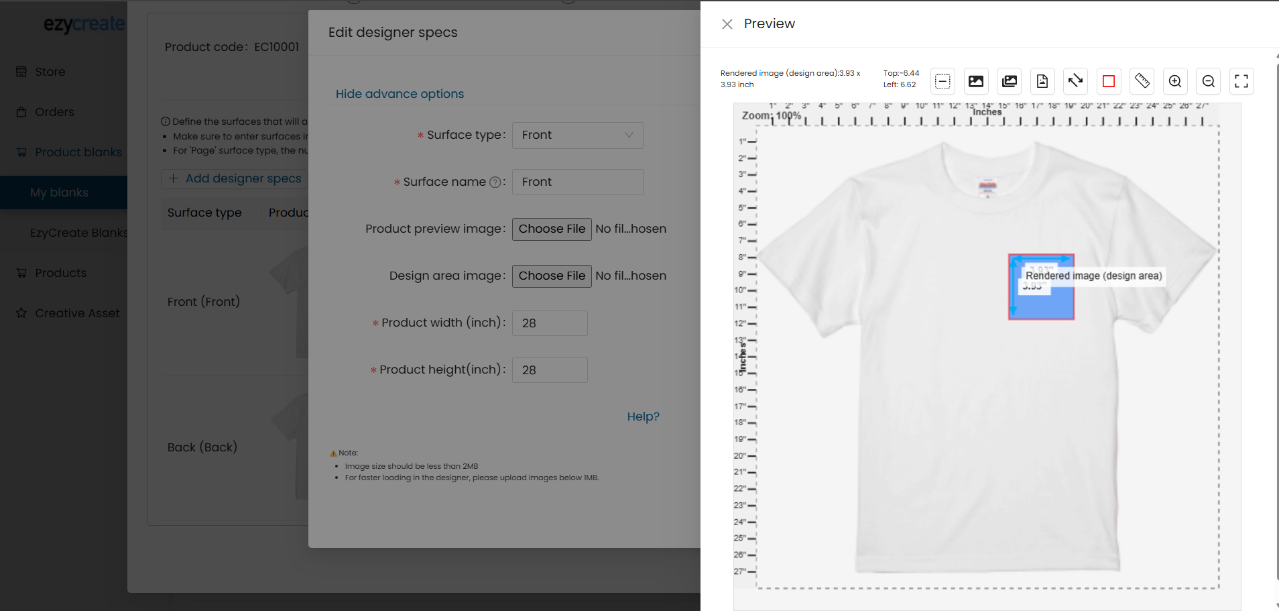Click the zoom in magnifier icon
The height and width of the screenshot is (611, 1279).
[x=1174, y=81]
